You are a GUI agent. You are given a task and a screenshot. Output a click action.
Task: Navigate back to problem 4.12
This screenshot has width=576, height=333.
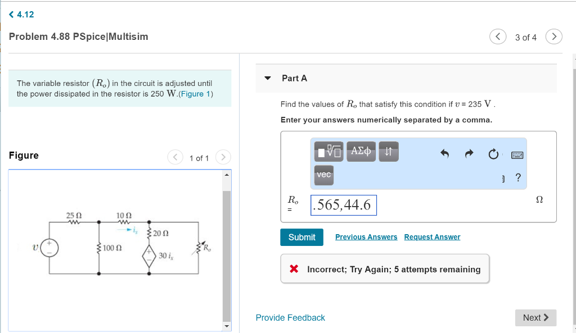point(20,14)
